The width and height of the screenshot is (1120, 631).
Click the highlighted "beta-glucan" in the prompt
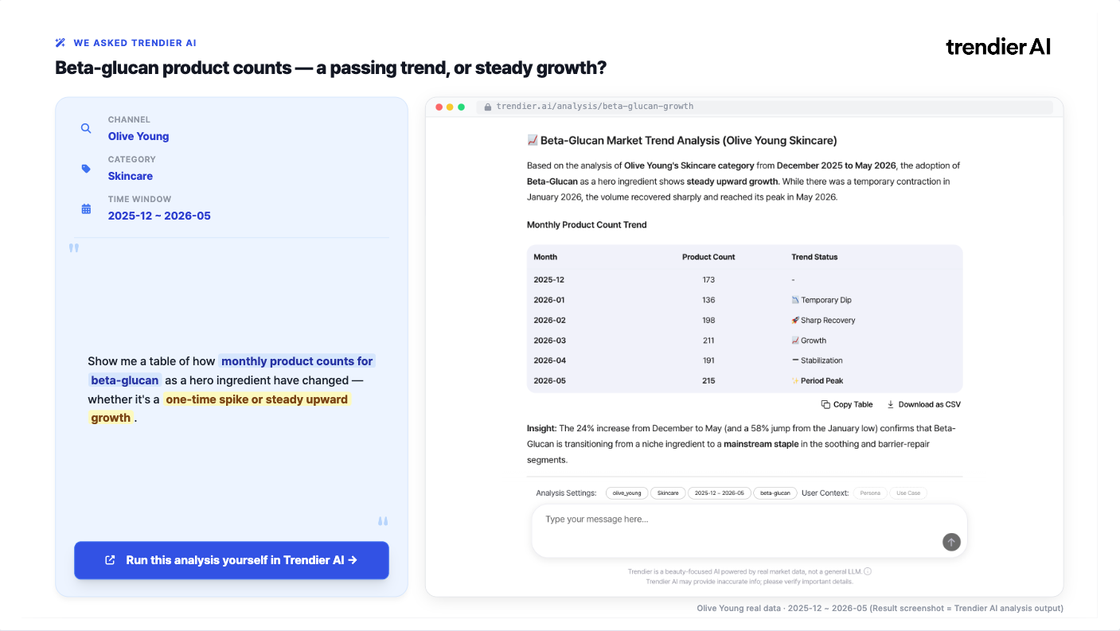click(124, 380)
